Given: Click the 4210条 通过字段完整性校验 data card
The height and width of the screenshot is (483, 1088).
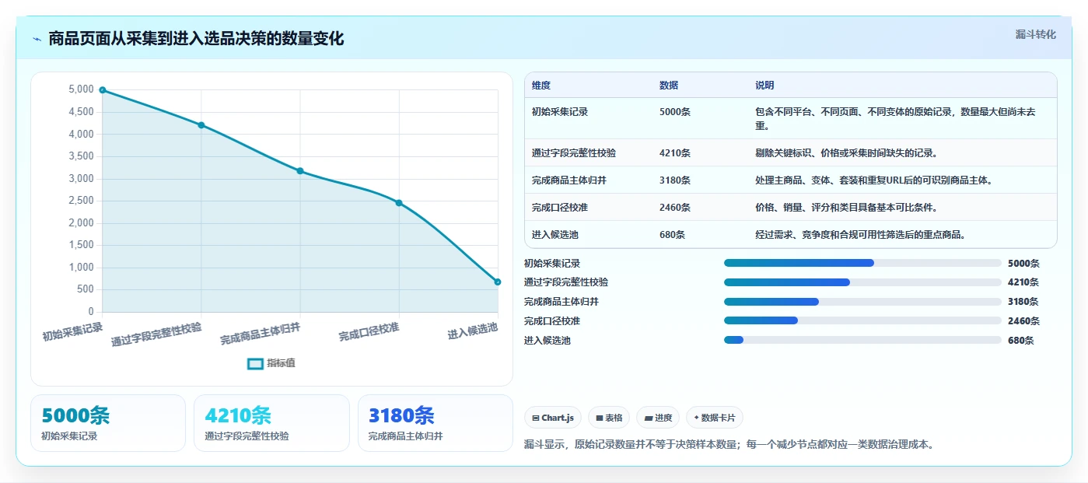Looking at the screenshot, I should (x=271, y=423).
